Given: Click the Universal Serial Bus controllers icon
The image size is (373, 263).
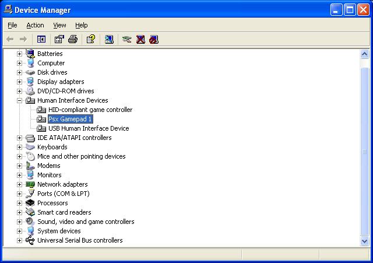Looking at the screenshot, I should (x=30, y=240).
